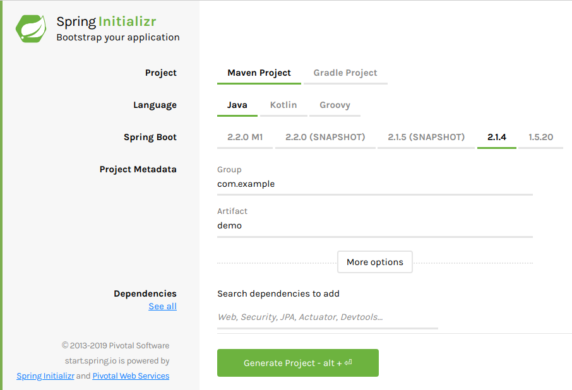This screenshot has height=390, width=572.
Task: Pick Spring Boot 2.2.0 SNAPSHOT
Action: pyautogui.click(x=325, y=136)
